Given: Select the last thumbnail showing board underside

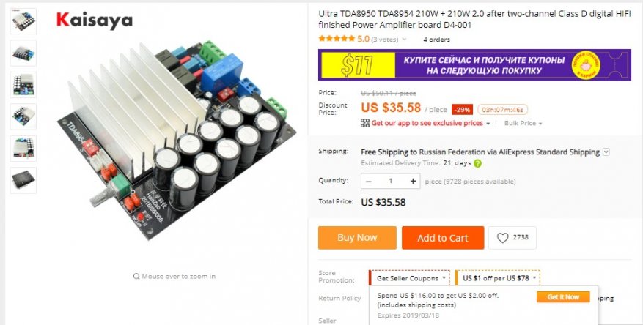Looking at the screenshot, I should tap(23, 180).
